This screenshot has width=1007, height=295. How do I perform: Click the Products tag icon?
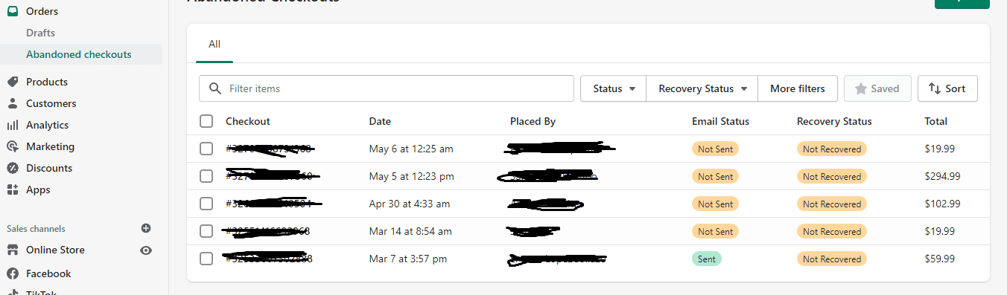(13, 82)
